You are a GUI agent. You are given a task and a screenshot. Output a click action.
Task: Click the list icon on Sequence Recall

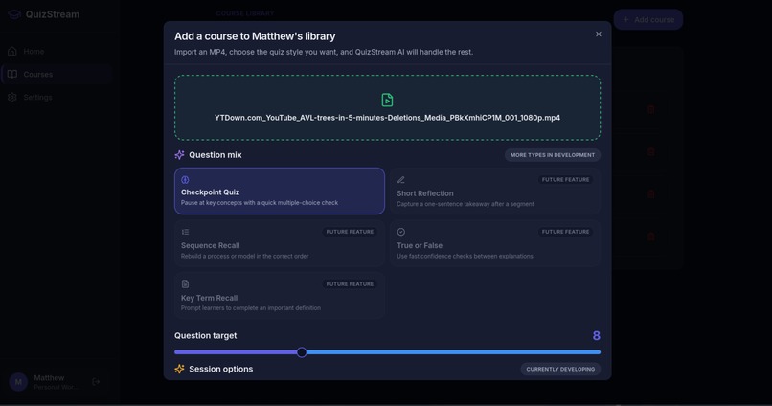coord(185,232)
